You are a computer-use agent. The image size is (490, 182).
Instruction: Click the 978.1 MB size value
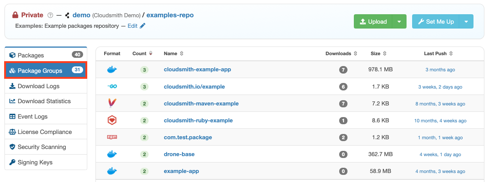tap(380, 69)
